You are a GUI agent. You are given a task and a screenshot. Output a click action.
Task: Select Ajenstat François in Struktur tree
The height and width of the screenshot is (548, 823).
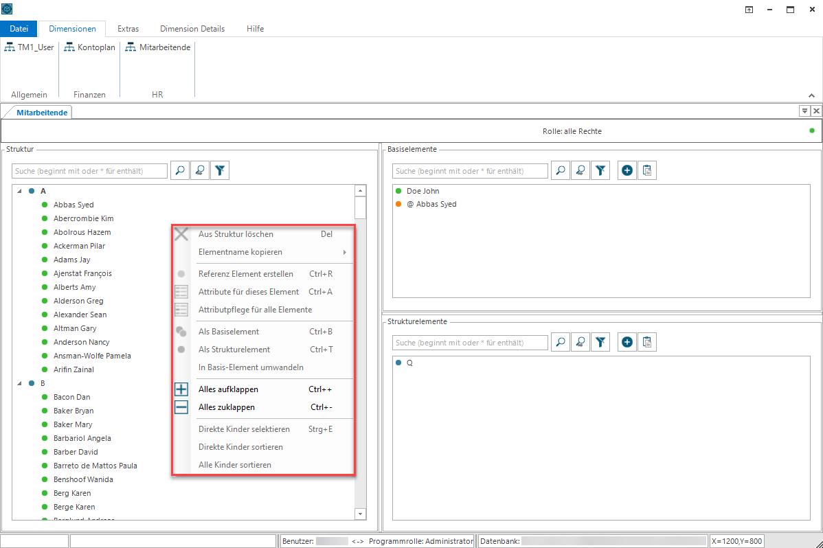(82, 273)
